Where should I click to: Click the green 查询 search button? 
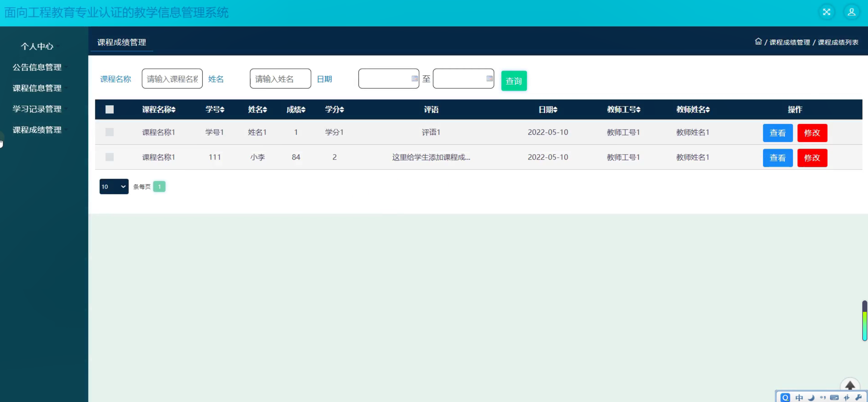pos(514,81)
